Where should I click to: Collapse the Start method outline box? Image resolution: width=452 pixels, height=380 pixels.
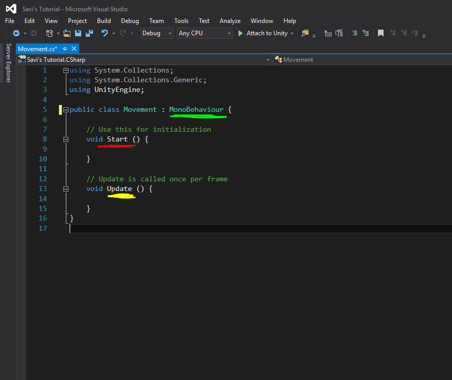pyautogui.click(x=66, y=139)
